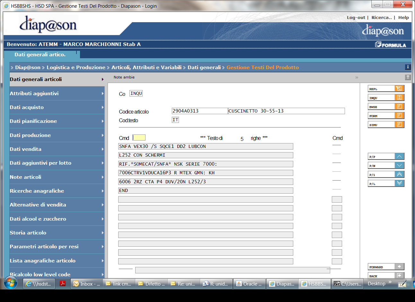
Task: Click the FORM function icon
Action: tap(399, 115)
